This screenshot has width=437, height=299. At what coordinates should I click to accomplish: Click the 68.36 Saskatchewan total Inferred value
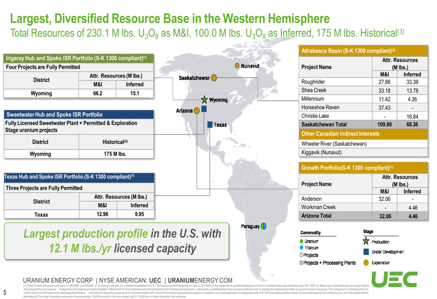pos(412,124)
